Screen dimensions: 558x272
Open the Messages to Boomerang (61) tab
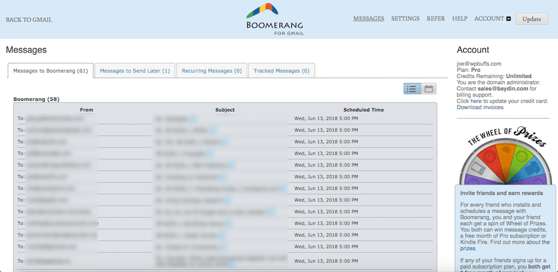pos(51,71)
